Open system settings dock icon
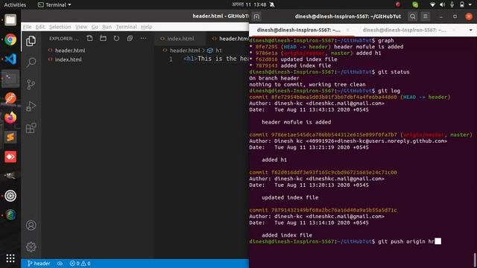The width and height of the screenshot is (477, 268). coord(10,196)
